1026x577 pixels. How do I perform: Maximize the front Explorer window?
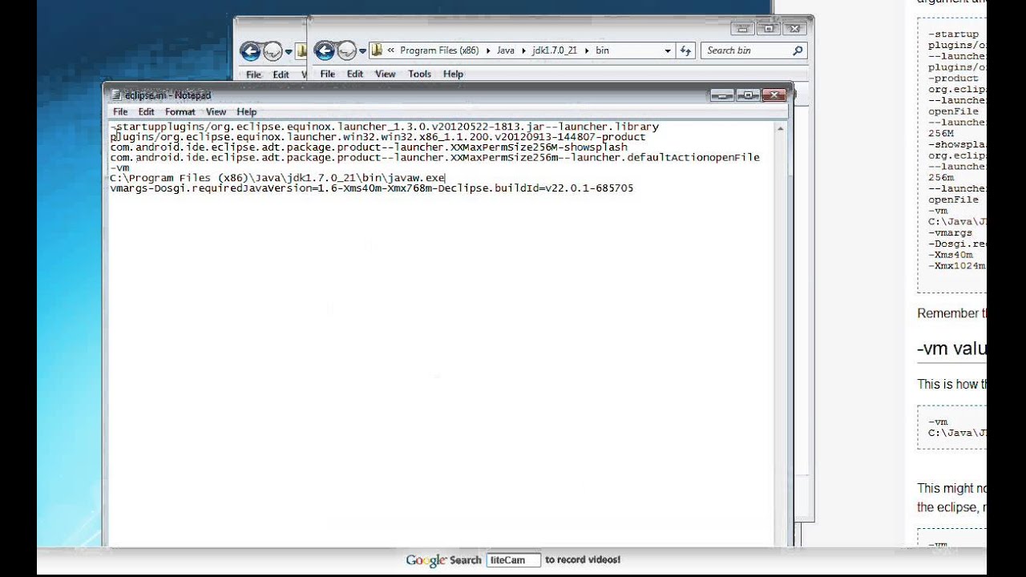tap(769, 29)
